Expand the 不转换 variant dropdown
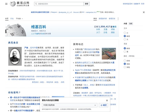Viewport: 150px width, 112px height. point(19,19)
